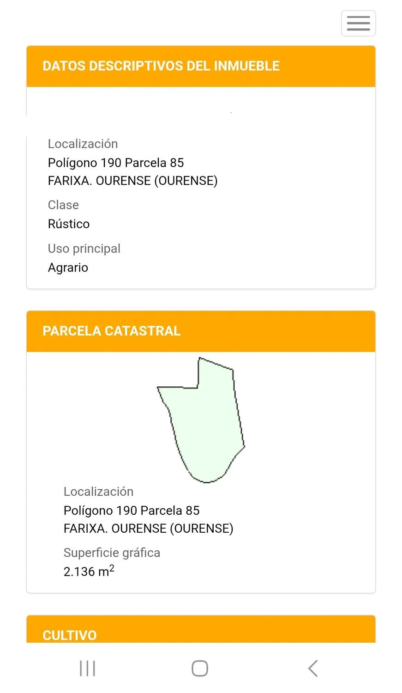
Task: Click Localización label in Datos Descriptivos panel
Action: (x=83, y=144)
